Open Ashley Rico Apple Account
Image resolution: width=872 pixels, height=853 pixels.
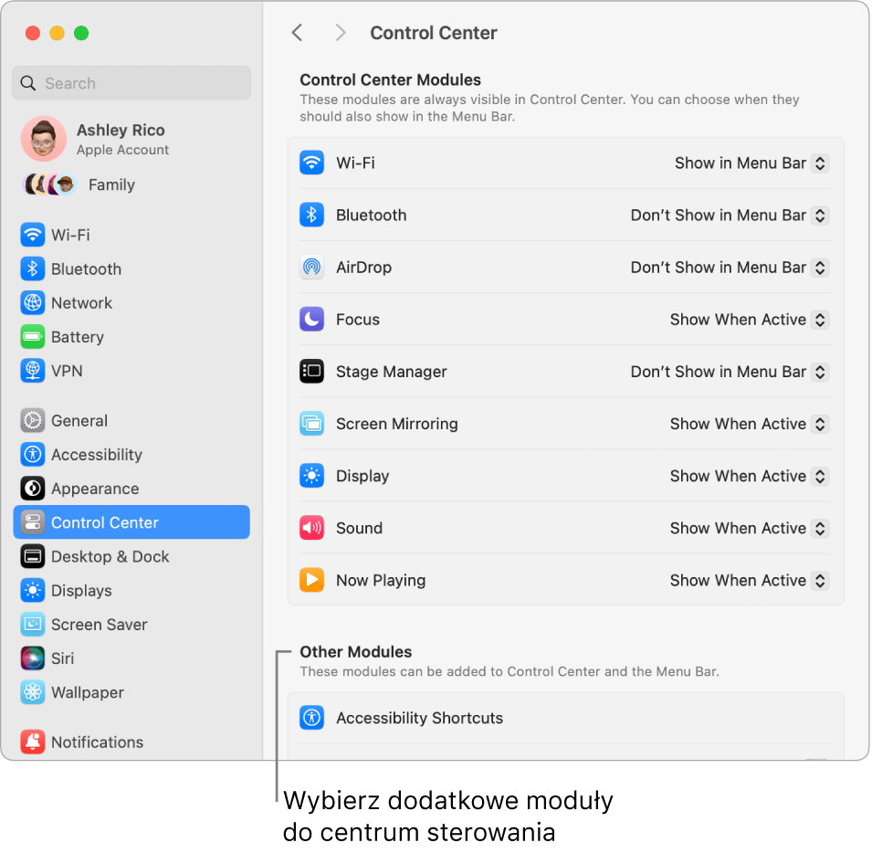[x=131, y=139]
